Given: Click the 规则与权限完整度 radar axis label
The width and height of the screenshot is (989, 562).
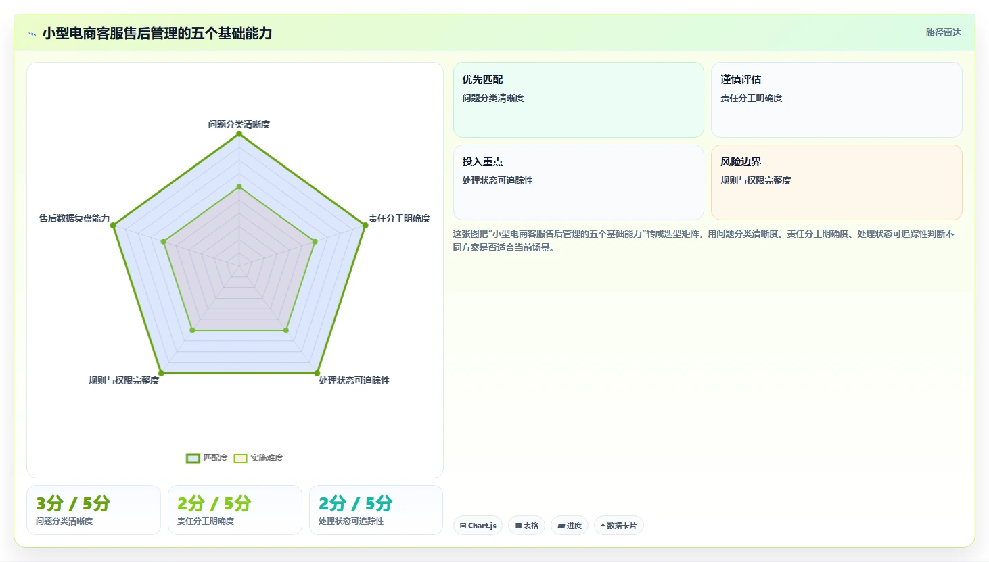Looking at the screenshot, I should coord(124,380).
